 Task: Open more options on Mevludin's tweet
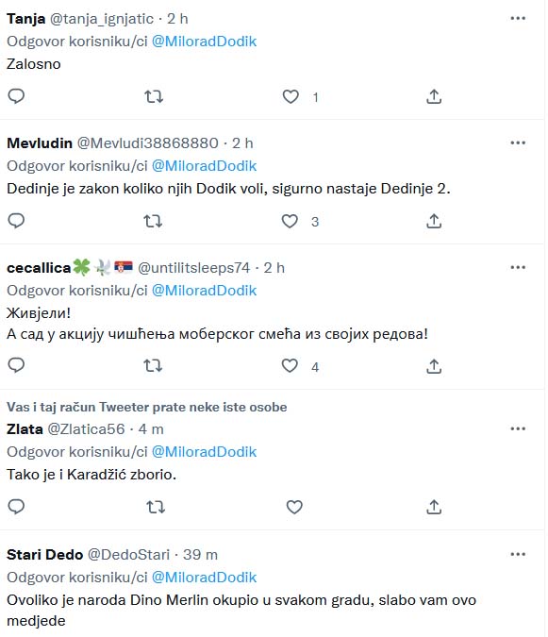click(x=518, y=143)
